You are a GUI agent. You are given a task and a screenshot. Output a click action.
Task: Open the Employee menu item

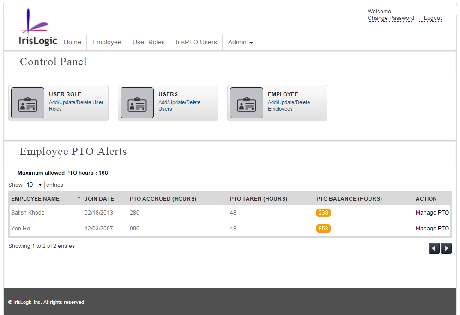(x=107, y=42)
